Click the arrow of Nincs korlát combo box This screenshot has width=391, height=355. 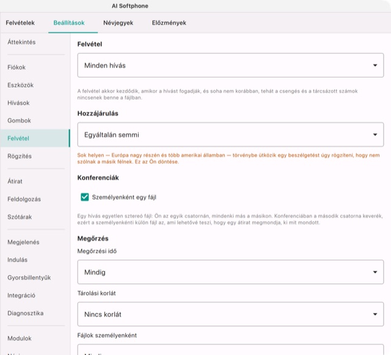click(375, 314)
